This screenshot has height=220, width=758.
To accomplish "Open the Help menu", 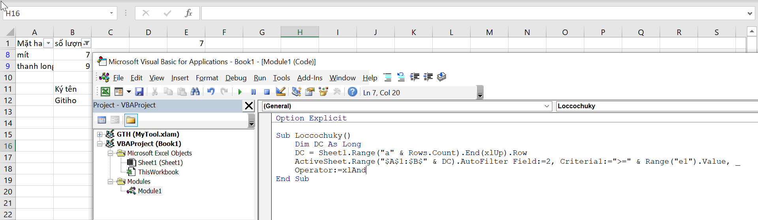I will coord(370,78).
